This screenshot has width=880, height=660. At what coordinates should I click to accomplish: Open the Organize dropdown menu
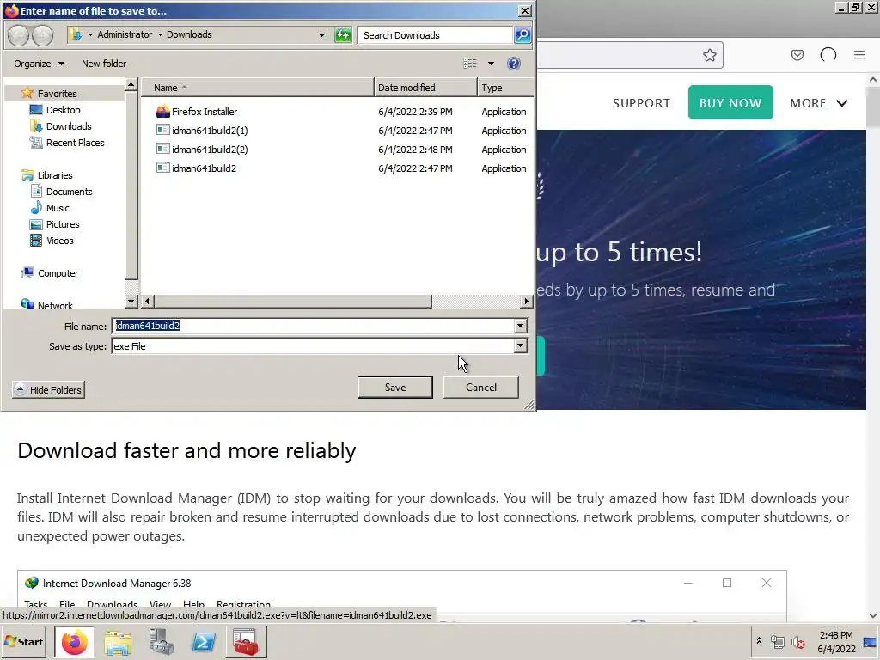[39, 64]
